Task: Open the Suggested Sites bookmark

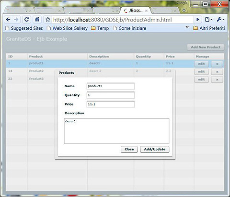Action: click(x=24, y=28)
